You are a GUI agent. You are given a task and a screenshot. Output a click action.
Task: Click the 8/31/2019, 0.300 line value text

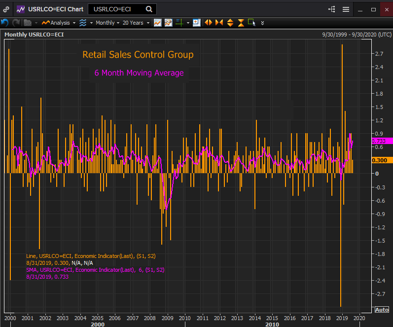(x=47, y=263)
